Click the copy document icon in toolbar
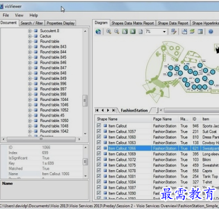The image size is (219, 209). coord(185,32)
